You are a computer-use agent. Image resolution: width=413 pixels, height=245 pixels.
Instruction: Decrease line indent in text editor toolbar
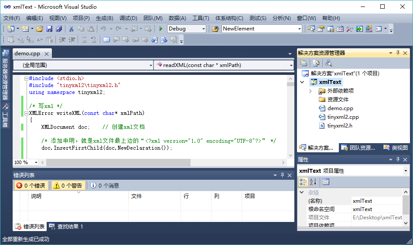[62, 40]
